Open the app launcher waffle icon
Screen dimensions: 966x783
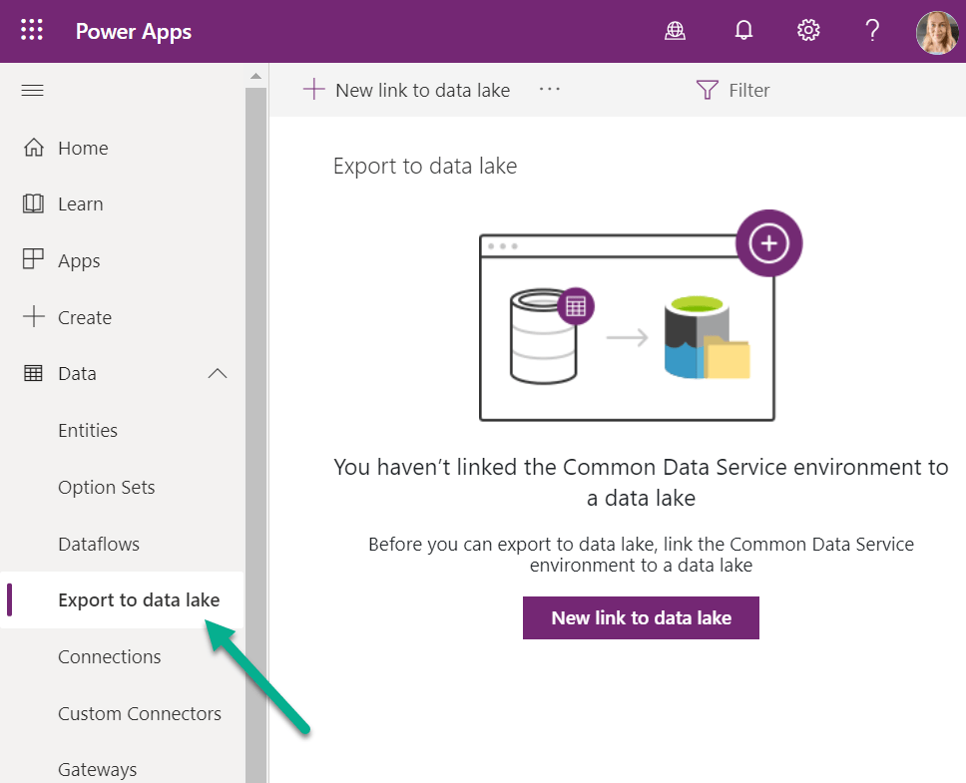tap(32, 31)
